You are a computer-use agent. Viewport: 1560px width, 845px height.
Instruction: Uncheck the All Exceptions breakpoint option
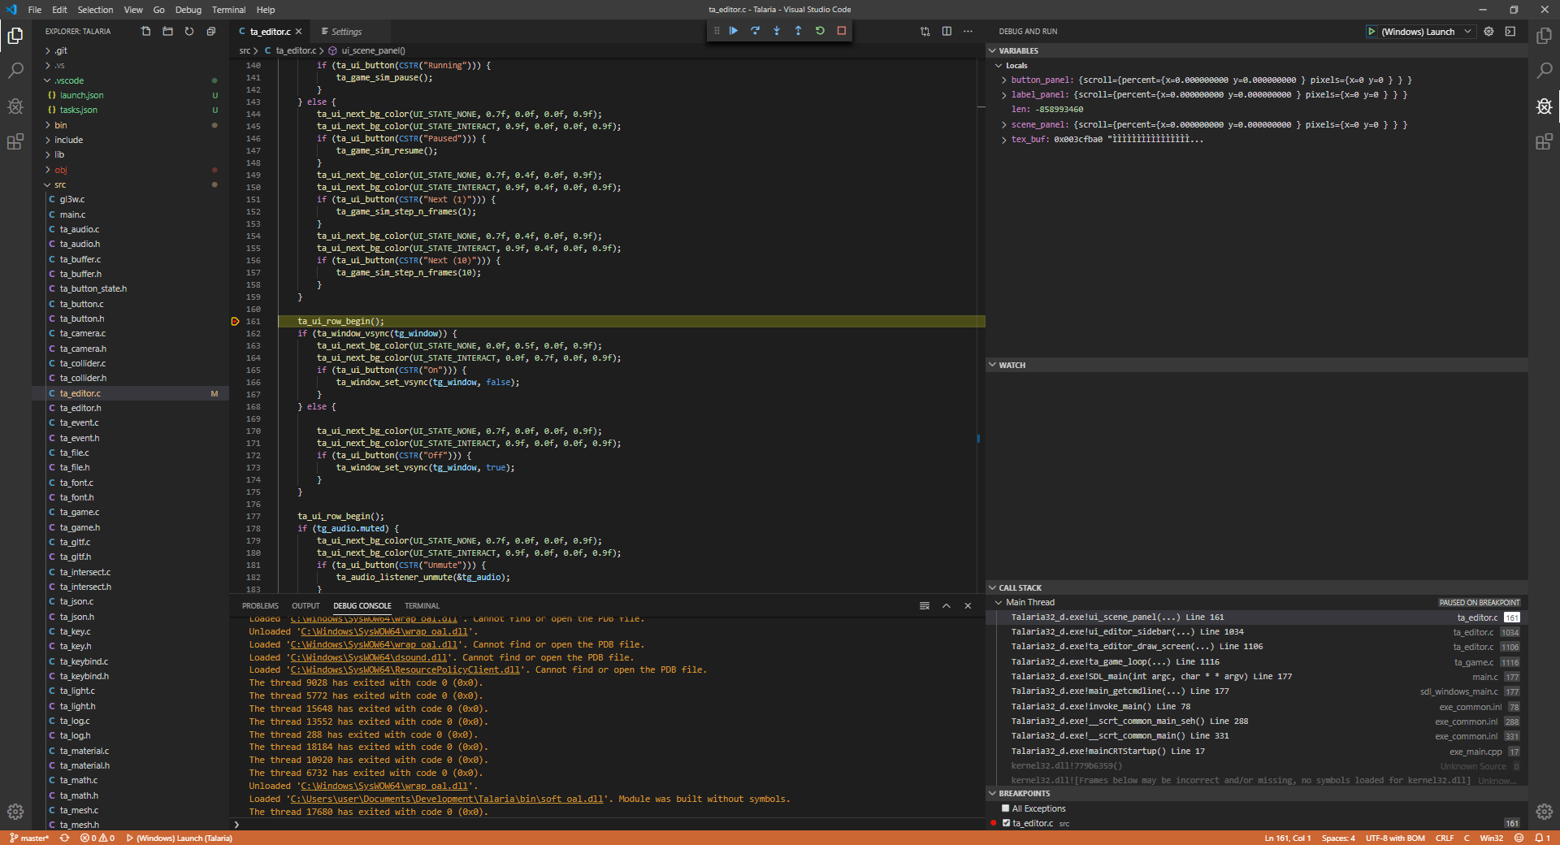1007,808
